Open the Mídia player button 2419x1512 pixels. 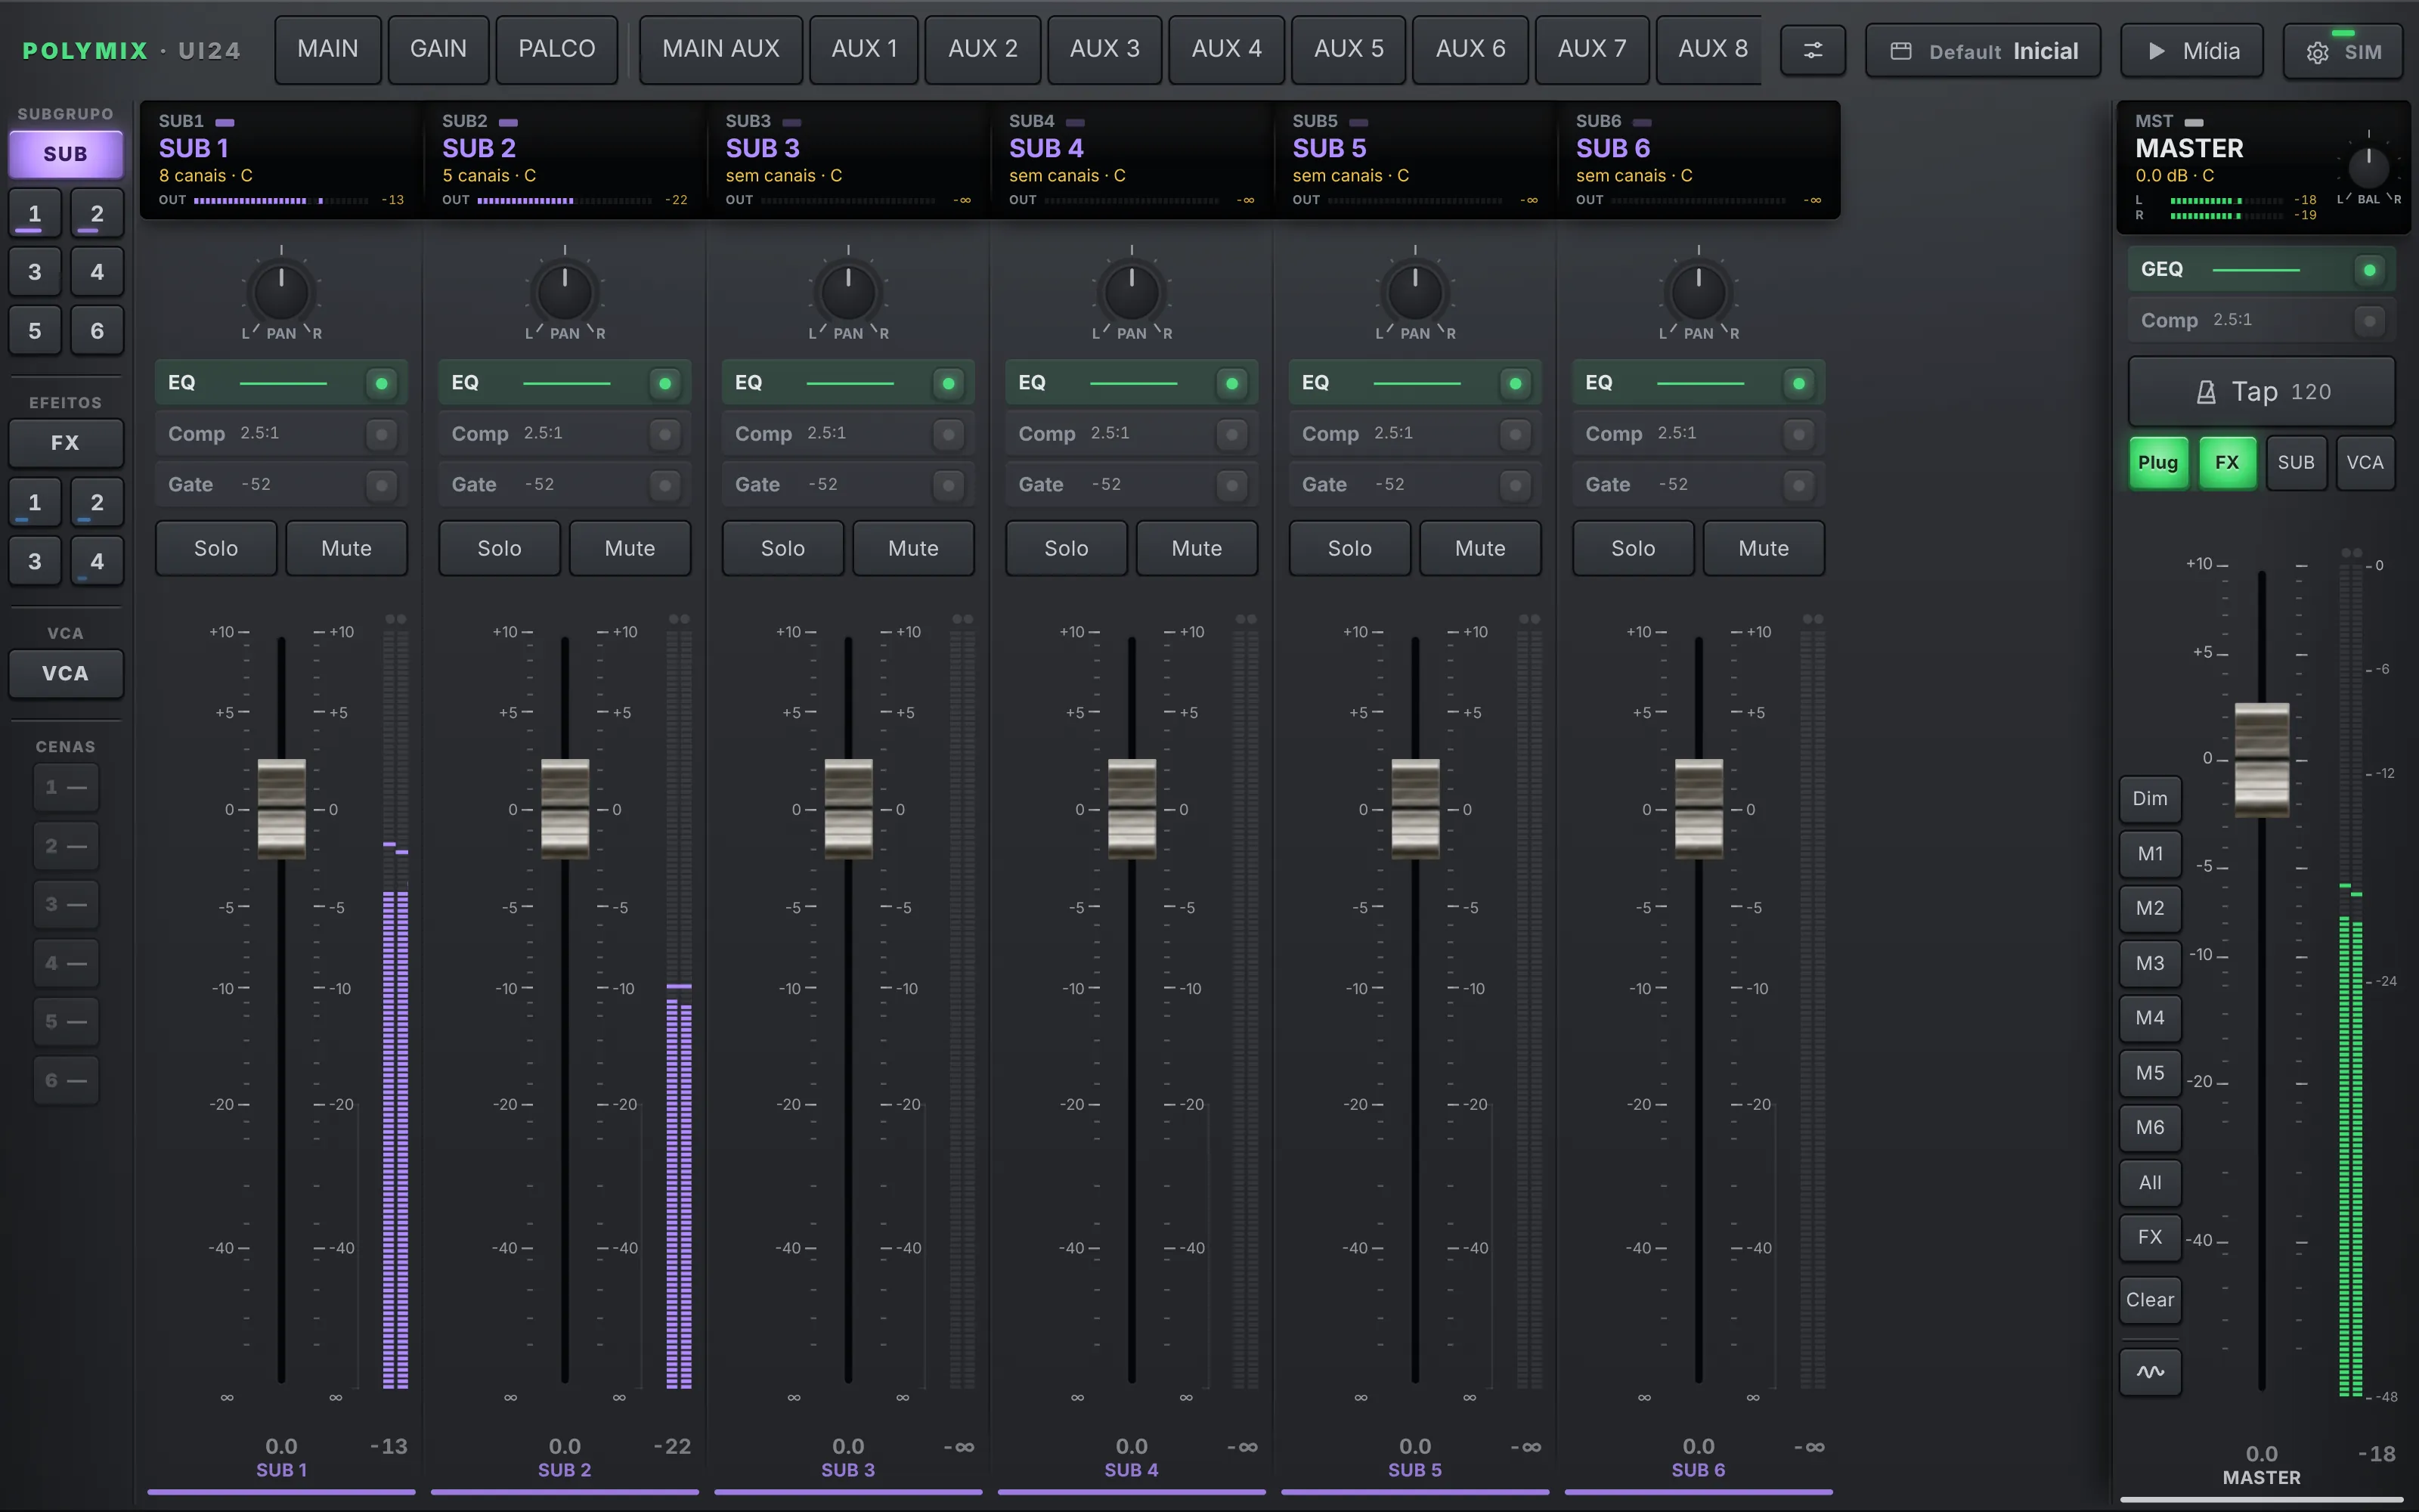2193,51
